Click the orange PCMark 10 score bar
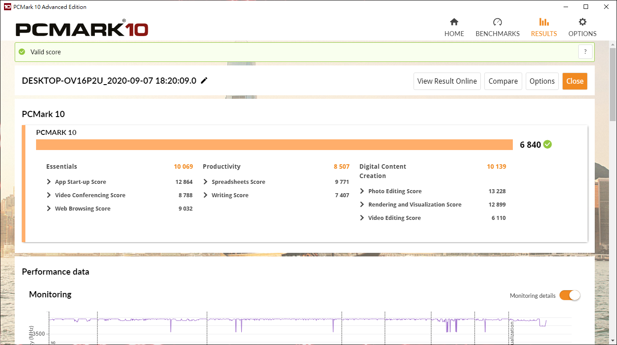Image resolution: width=617 pixels, height=345 pixels. (x=274, y=145)
